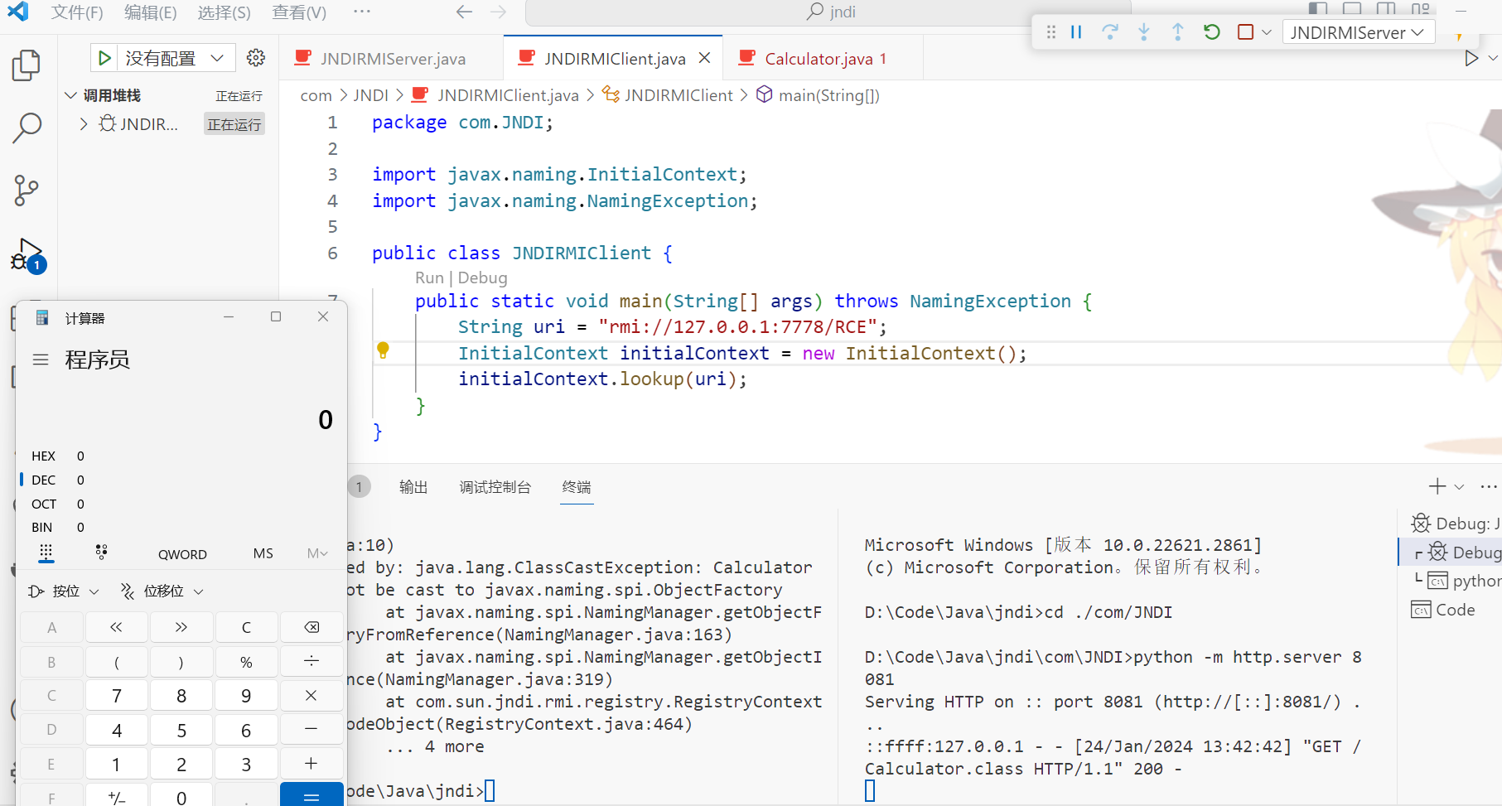This screenshot has width=1502, height=806.
Task: Click the MS memory store button
Action: (263, 553)
